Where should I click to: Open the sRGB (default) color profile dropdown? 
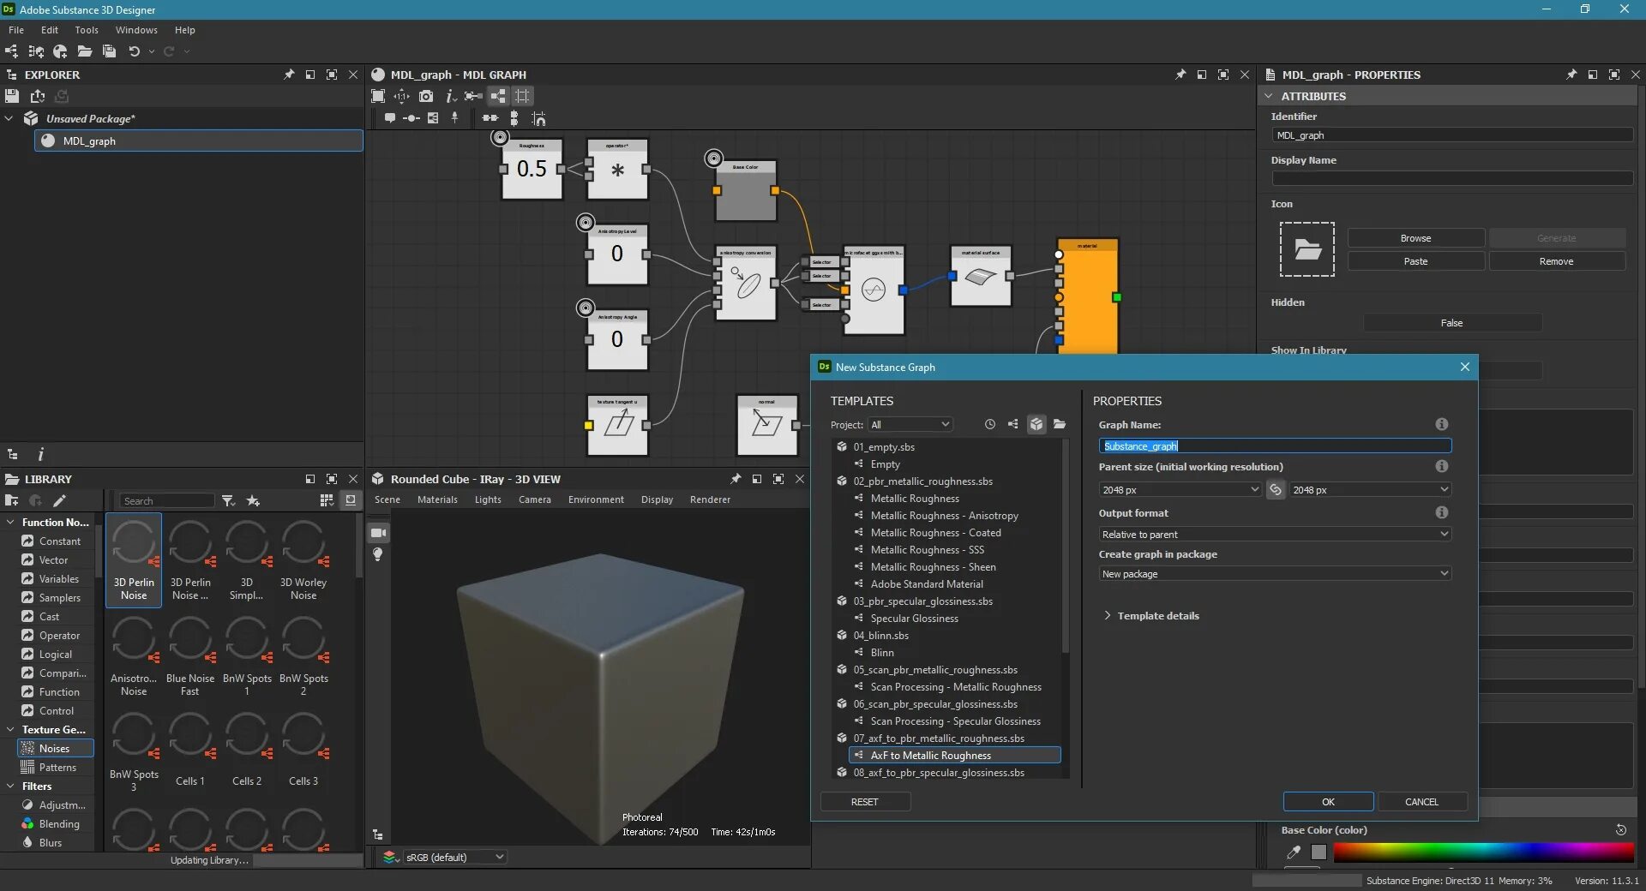point(454,857)
